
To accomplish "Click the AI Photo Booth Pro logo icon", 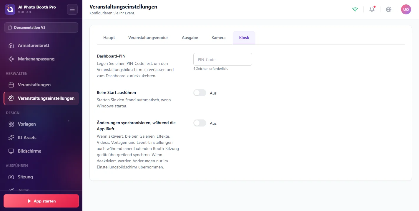I will tap(10, 9).
